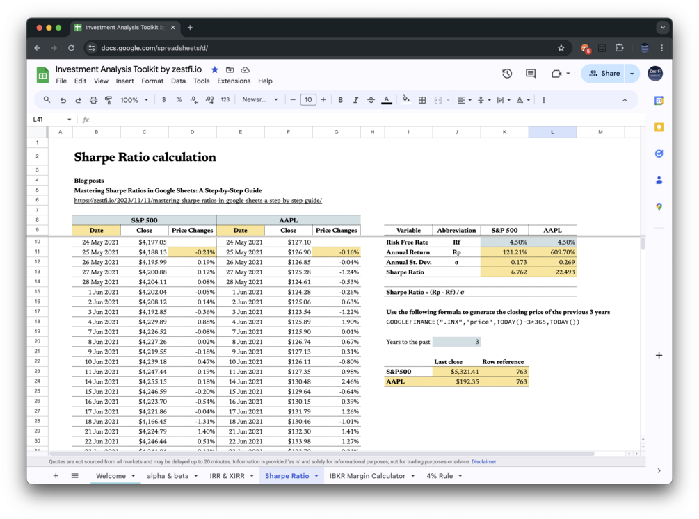Viewport: 699px width, 519px height.
Task: Open the Newsr... font dropdown
Action: [x=260, y=100]
